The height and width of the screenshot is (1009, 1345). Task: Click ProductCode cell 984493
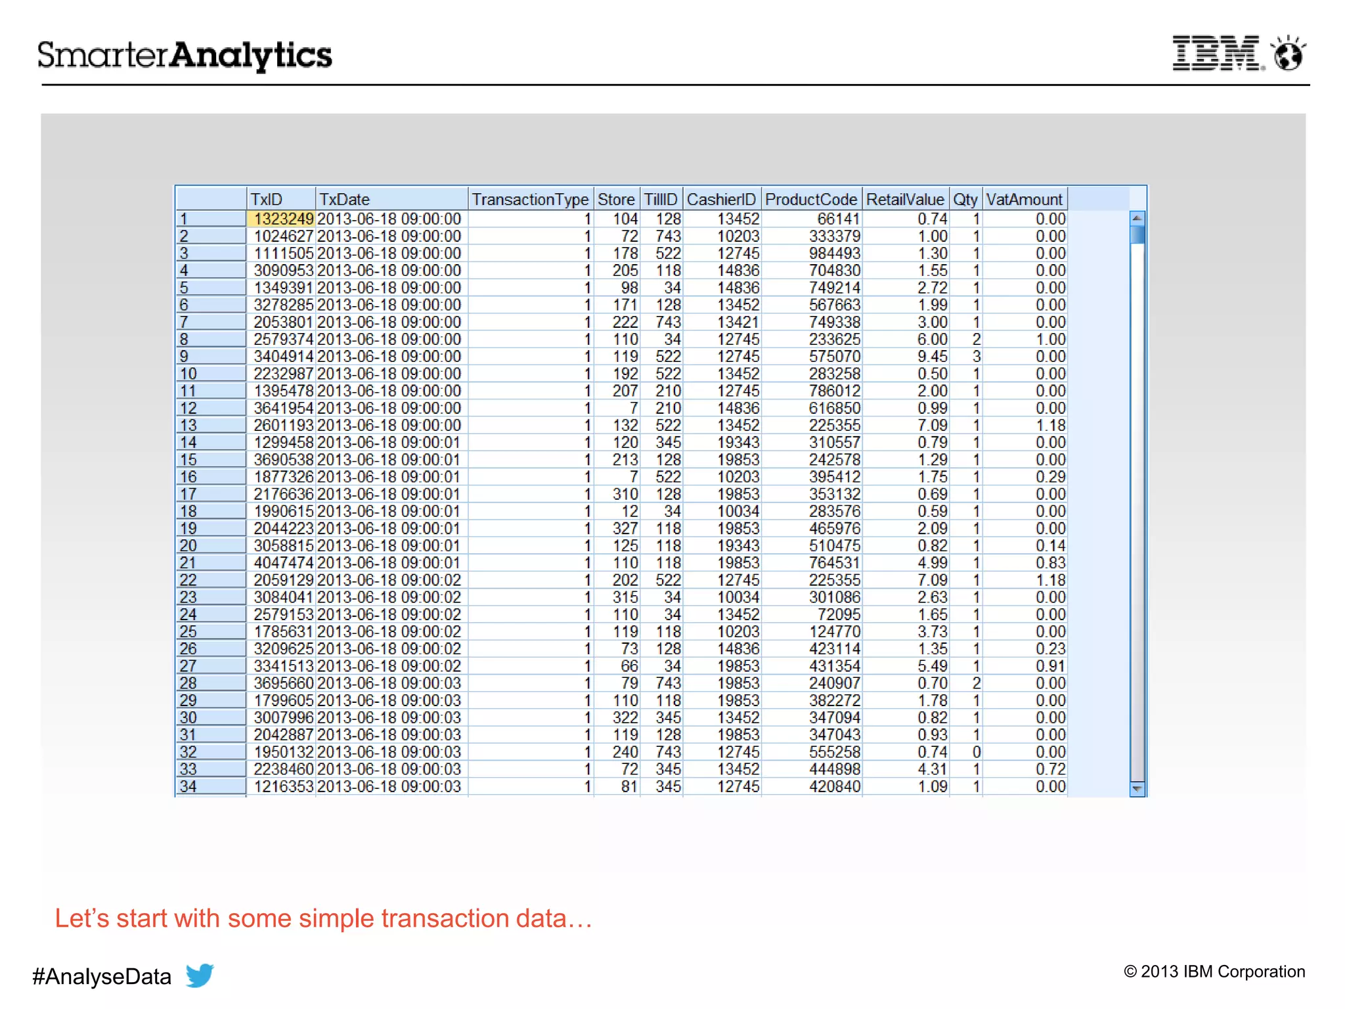pyautogui.click(x=812, y=253)
